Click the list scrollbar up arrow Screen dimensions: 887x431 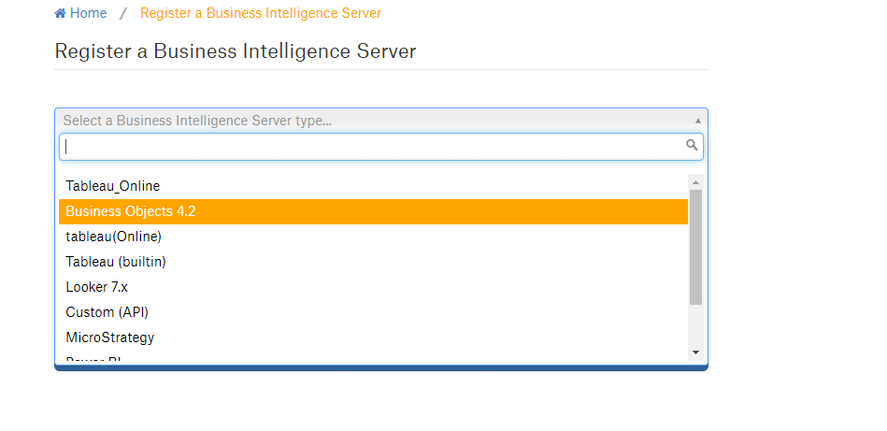[695, 182]
